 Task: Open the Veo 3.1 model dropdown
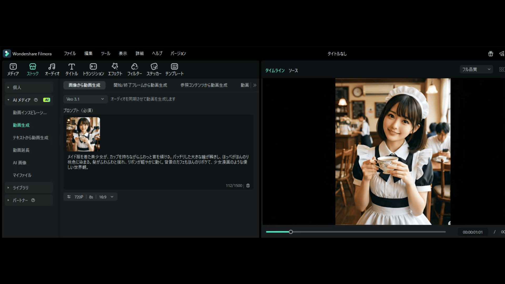click(85, 99)
